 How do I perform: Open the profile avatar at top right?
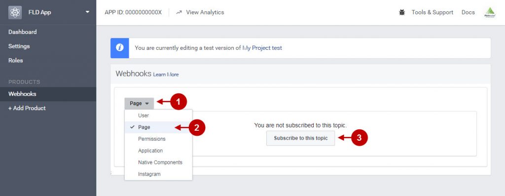coord(490,12)
